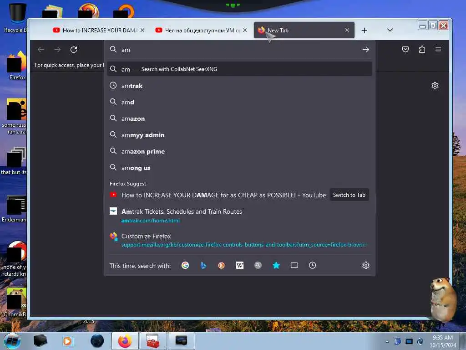Open the Customize Firefox suggestion
466x350 pixels.
pos(239,240)
